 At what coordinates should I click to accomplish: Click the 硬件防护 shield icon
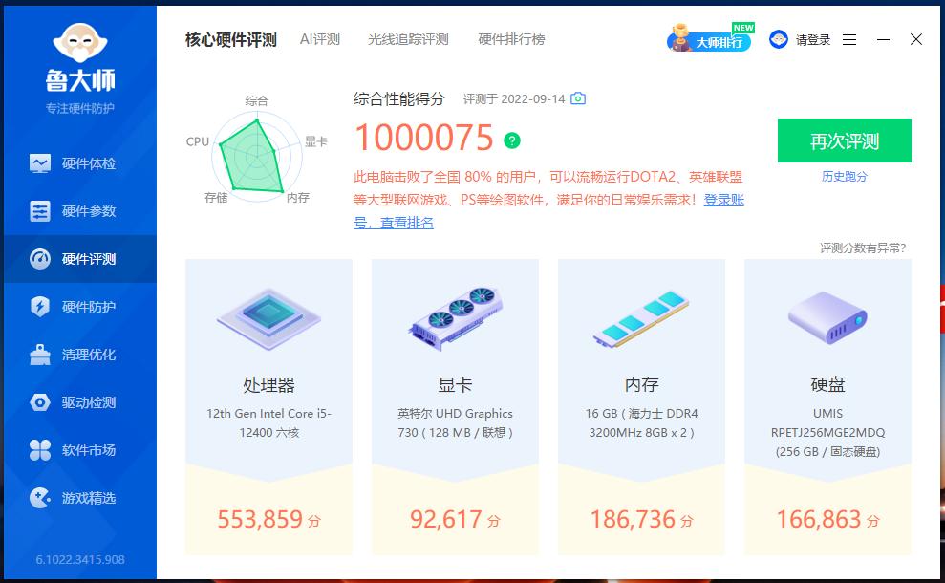[x=40, y=306]
